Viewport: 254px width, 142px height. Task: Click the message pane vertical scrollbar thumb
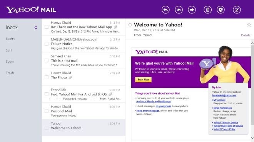coord(252,85)
